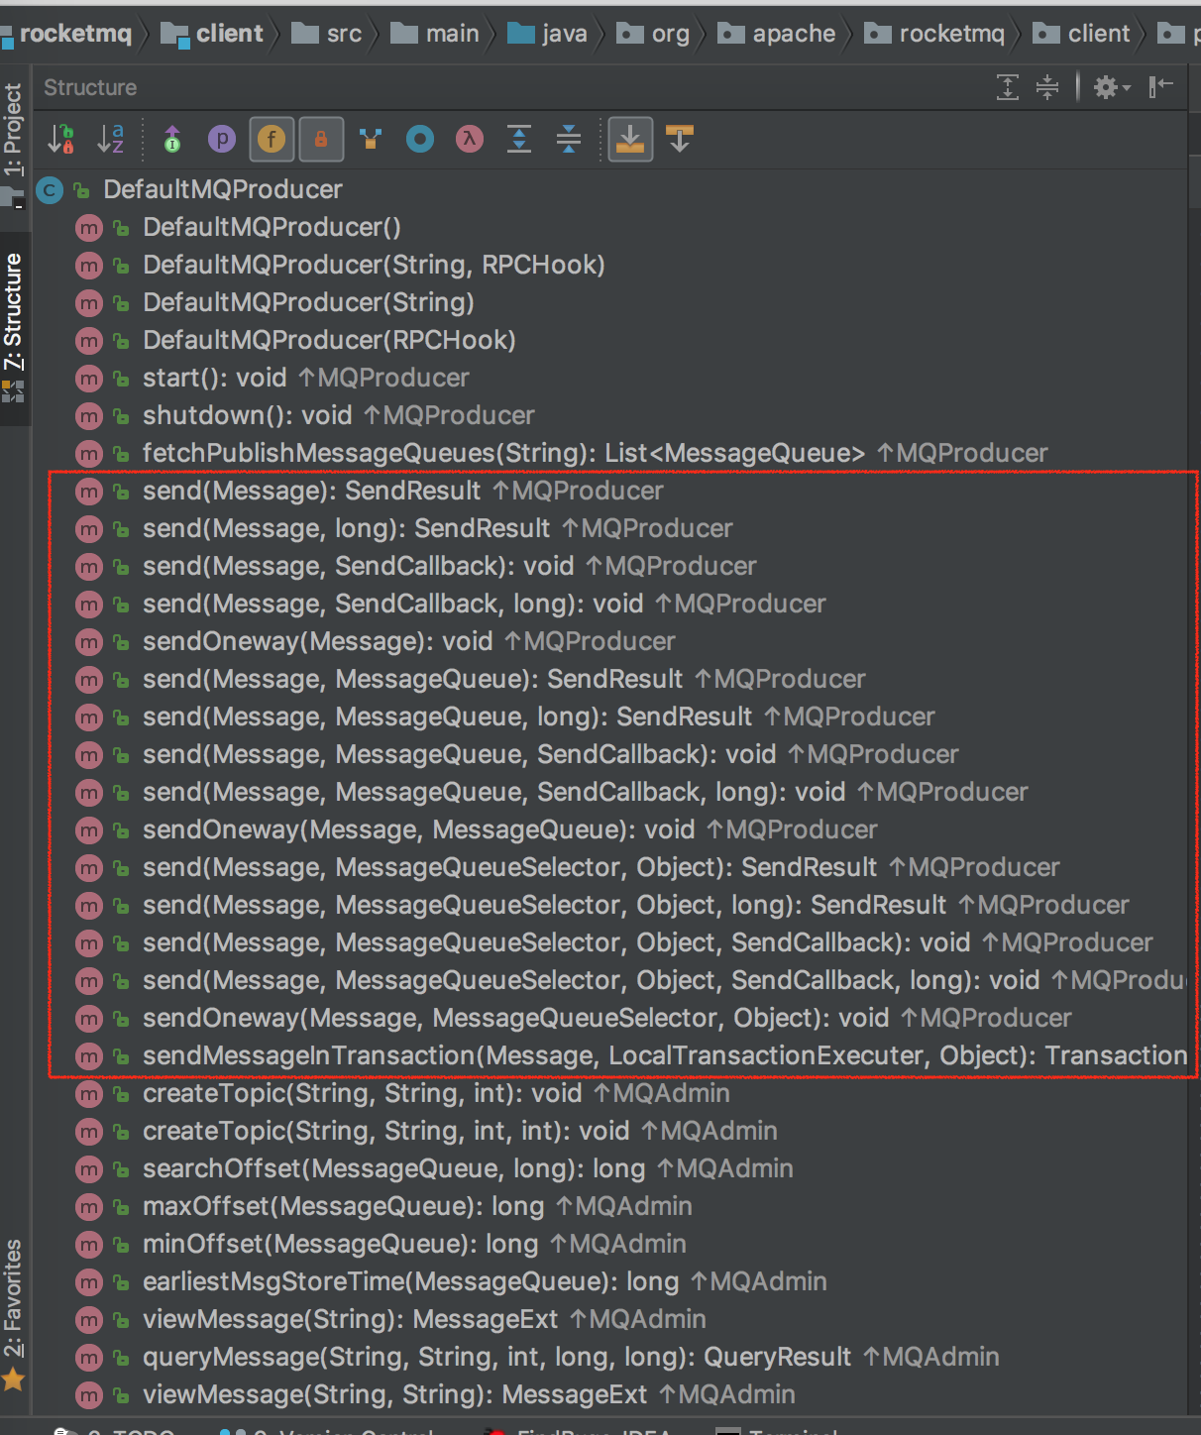The height and width of the screenshot is (1435, 1201).
Task: Select send(Message, SendCallback): void method
Action: click(449, 566)
